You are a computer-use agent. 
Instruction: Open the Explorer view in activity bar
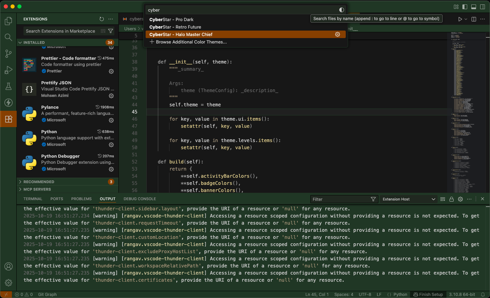[x=8, y=21]
